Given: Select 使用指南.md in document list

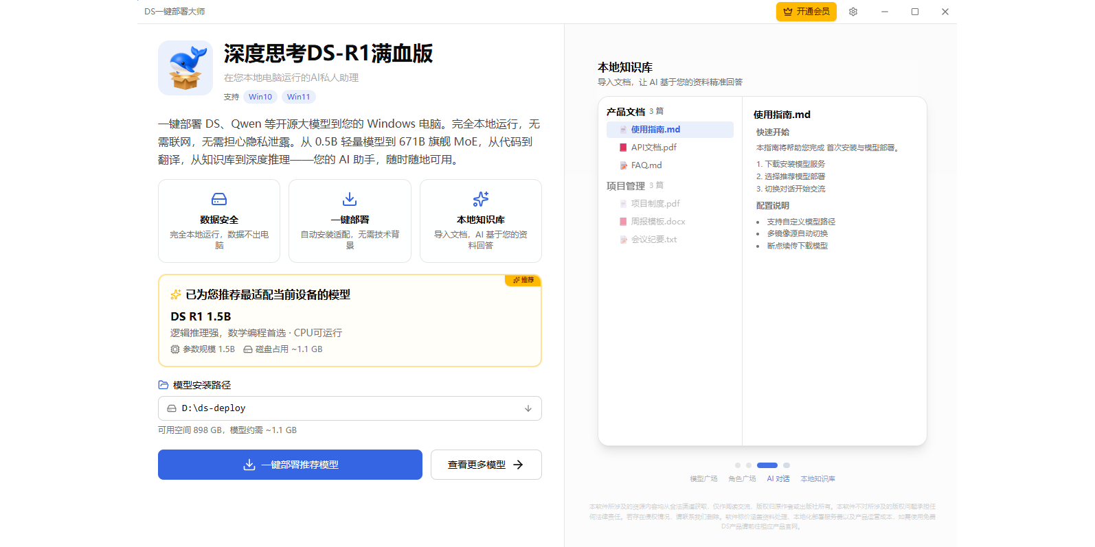Looking at the screenshot, I should tap(670, 130).
